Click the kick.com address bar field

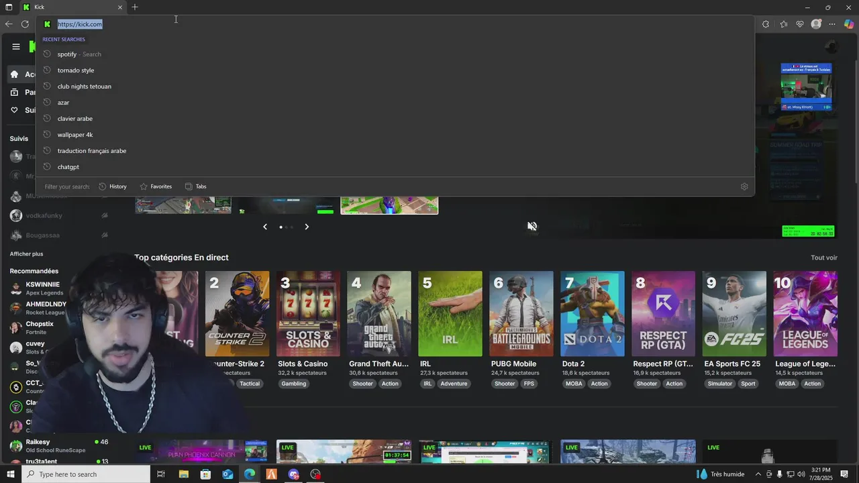click(395, 24)
